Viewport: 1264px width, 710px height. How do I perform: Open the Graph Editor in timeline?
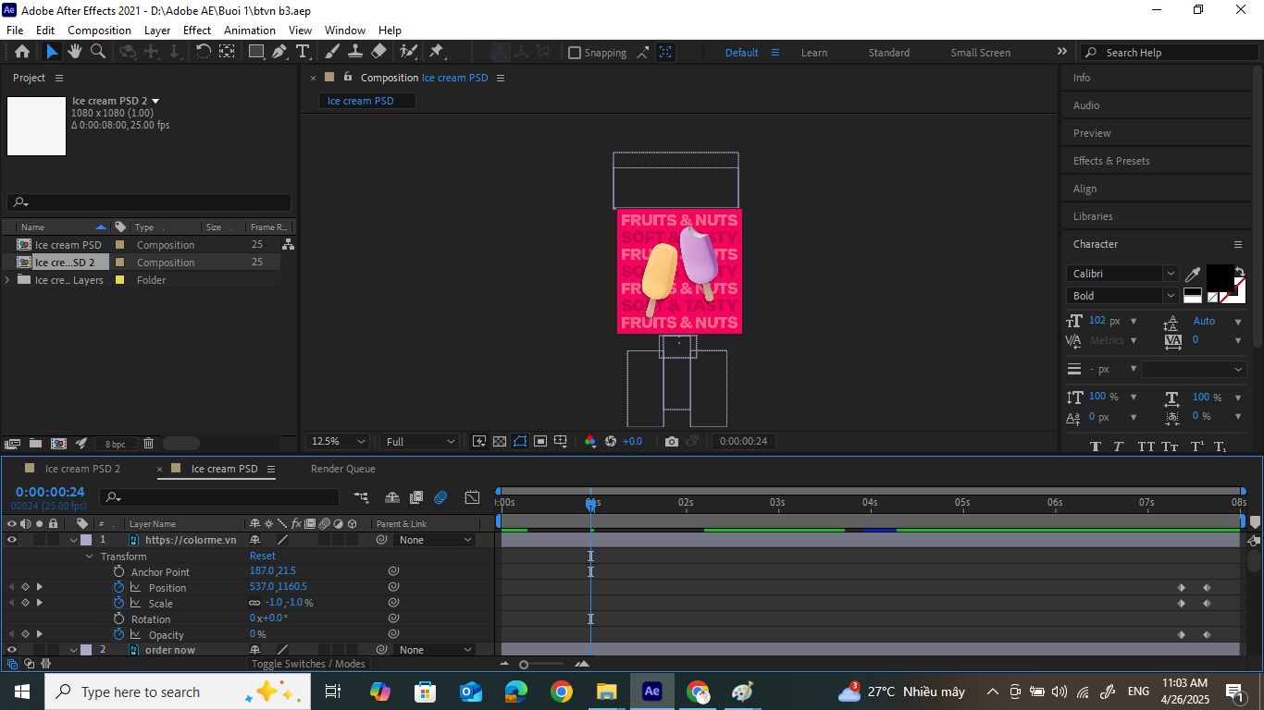coord(472,497)
